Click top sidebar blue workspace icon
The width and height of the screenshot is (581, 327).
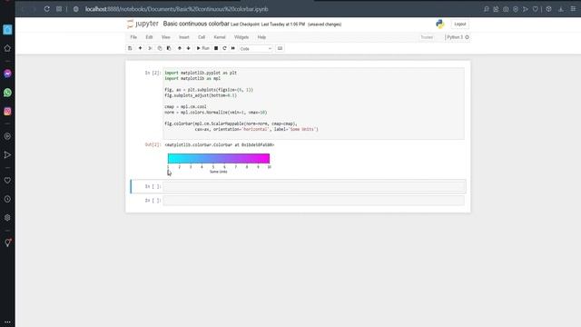[x=7, y=29]
